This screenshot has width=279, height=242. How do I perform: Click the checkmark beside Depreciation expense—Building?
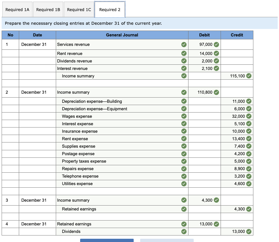click(184, 101)
